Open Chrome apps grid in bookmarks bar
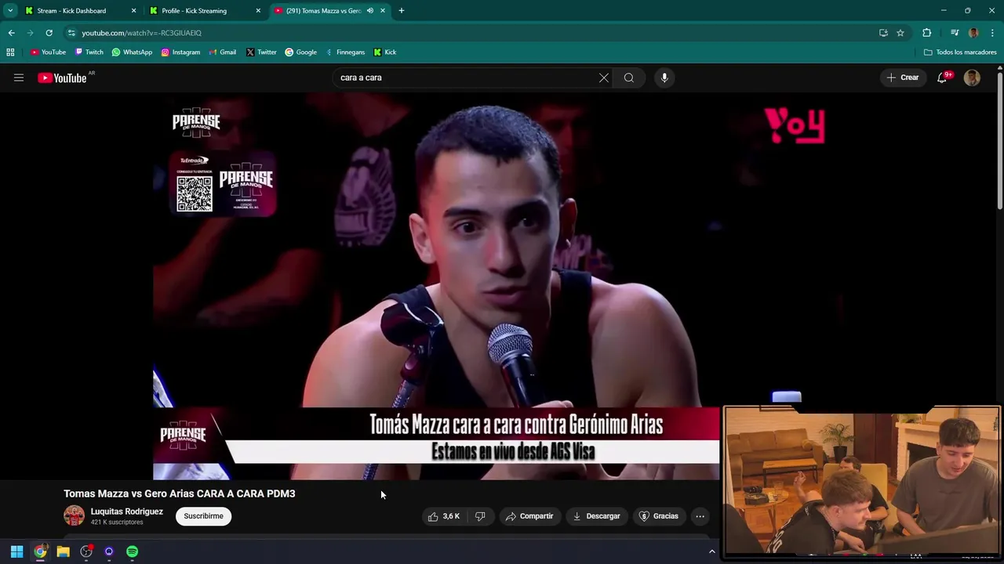 10,52
